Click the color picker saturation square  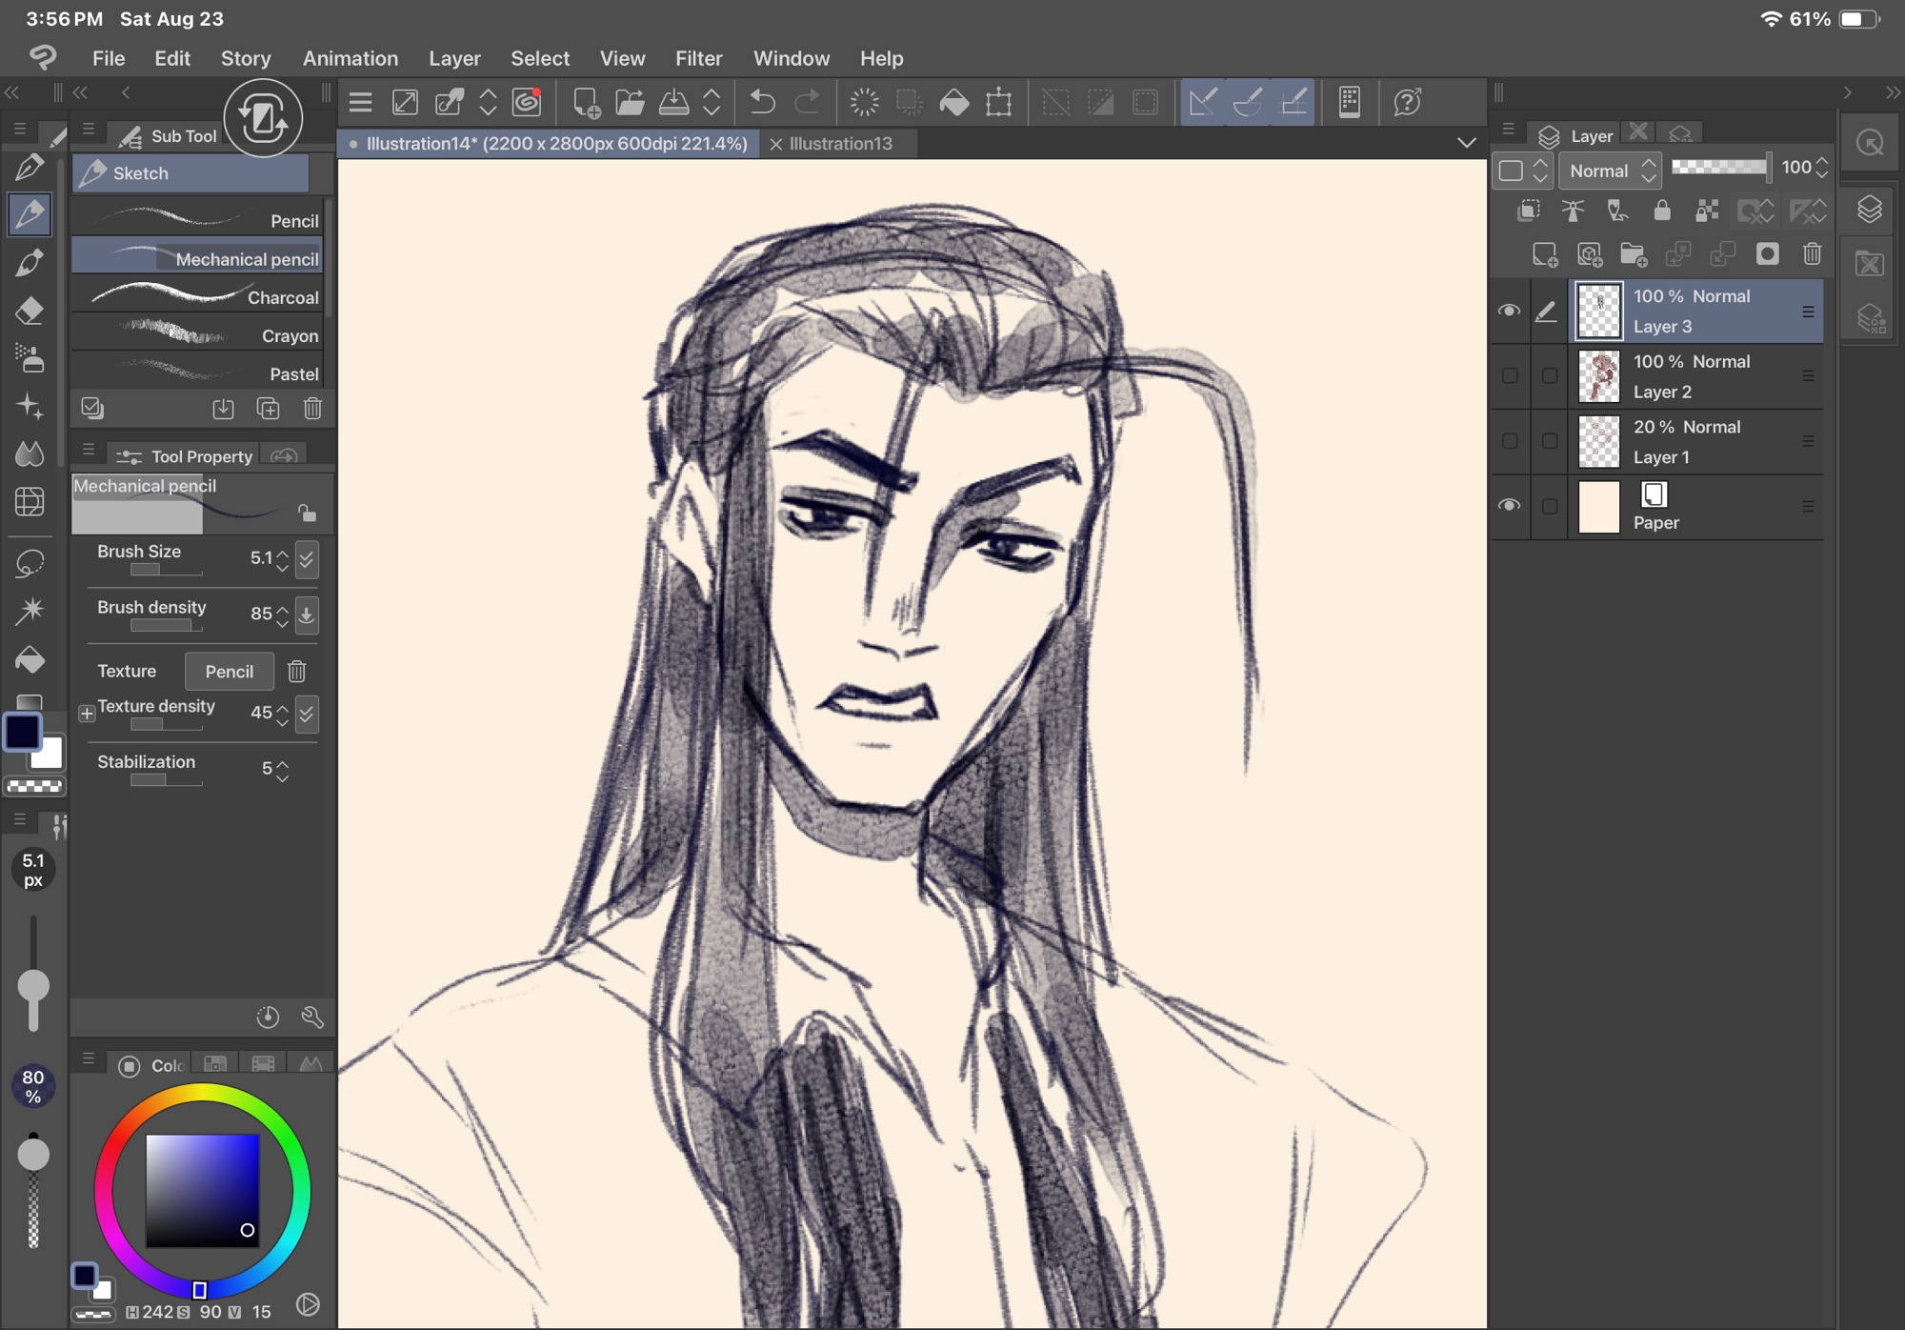point(202,1191)
